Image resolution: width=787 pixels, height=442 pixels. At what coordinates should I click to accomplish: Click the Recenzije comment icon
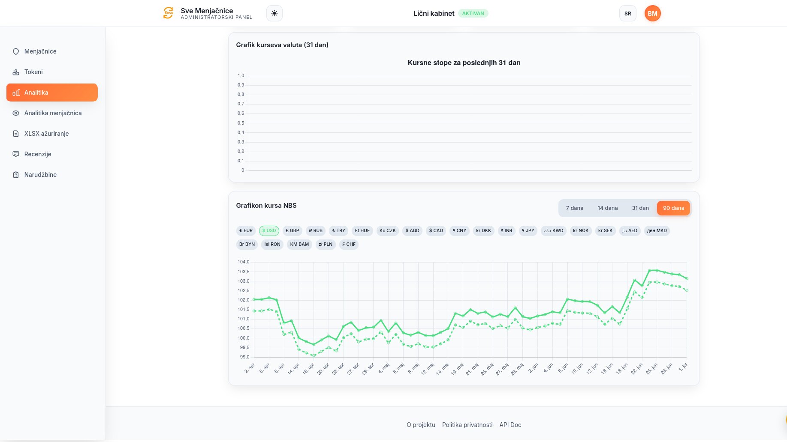coord(16,154)
